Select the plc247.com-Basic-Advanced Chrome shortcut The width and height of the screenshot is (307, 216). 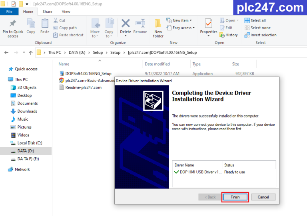(87, 81)
